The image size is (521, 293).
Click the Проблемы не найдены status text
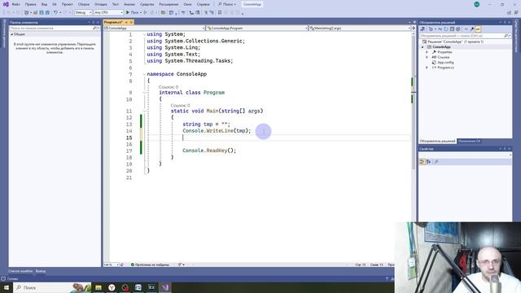[152, 265]
